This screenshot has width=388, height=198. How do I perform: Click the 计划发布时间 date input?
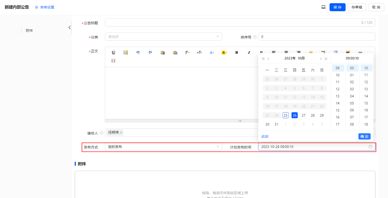(x=317, y=147)
